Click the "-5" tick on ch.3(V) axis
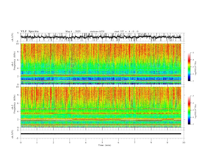 pyautogui.click(x=18, y=138)
